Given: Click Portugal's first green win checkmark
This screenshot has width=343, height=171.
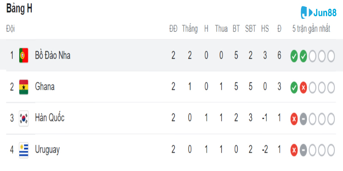Looking at the screenshot, I should tap(294, 56).
